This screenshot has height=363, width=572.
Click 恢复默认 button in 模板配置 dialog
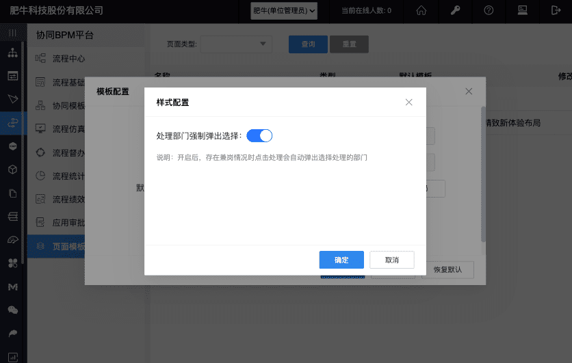447,270
